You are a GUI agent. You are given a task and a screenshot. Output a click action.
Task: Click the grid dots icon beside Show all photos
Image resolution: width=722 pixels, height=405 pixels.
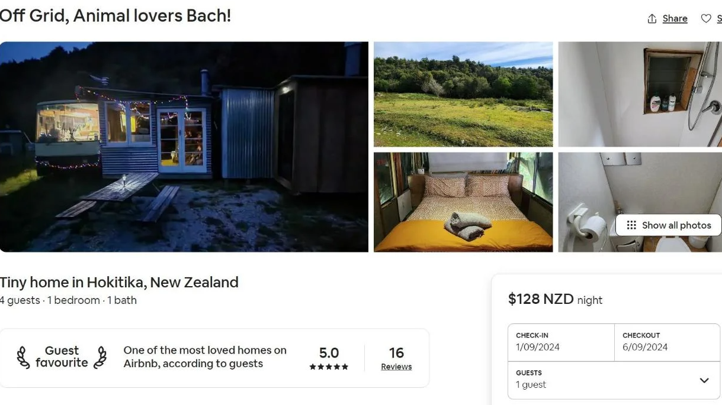631,225
